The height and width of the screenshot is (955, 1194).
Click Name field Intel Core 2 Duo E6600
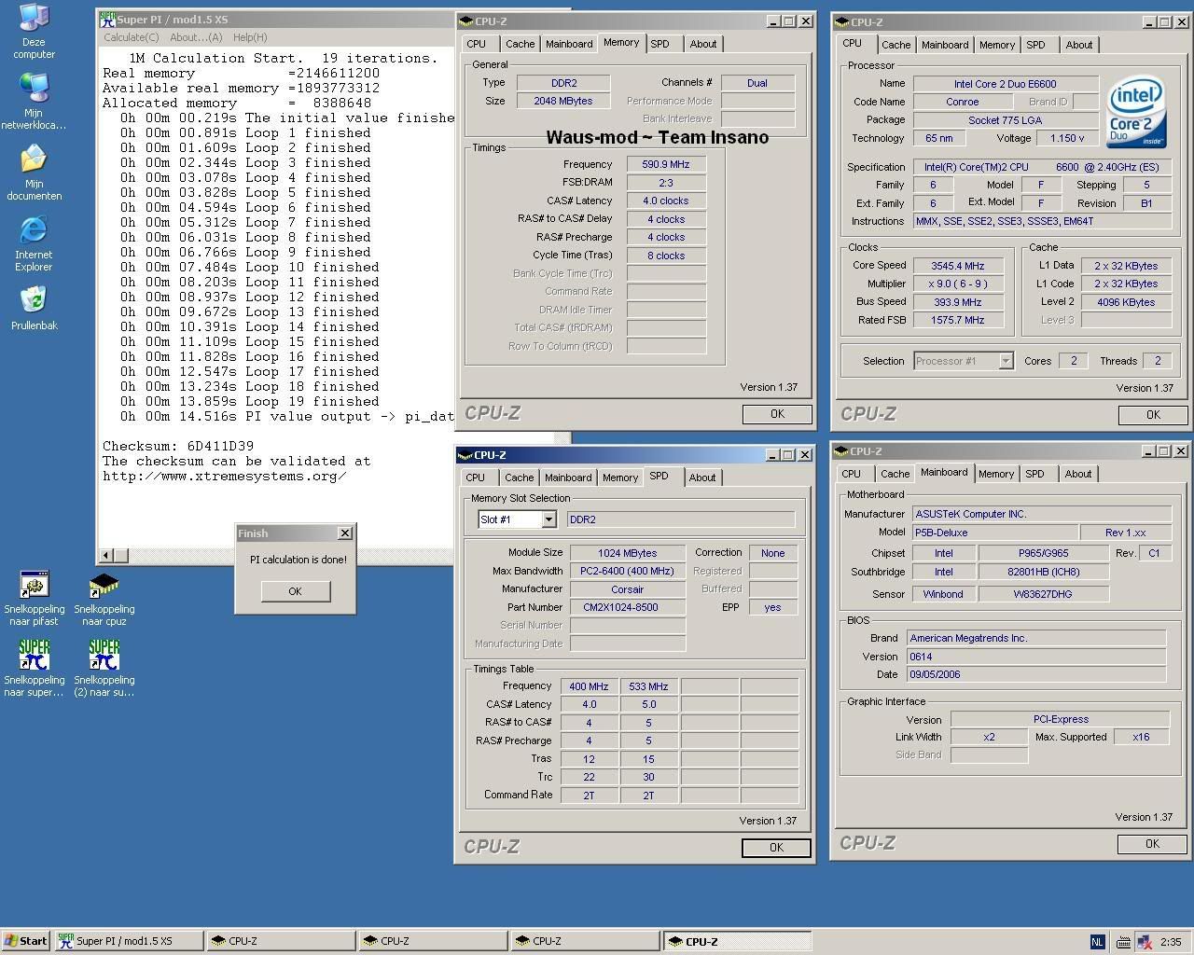coord(1006,84)
